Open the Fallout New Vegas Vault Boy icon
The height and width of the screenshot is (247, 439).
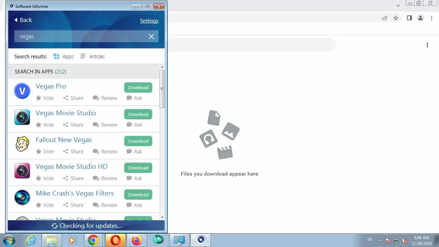point(22,144)
